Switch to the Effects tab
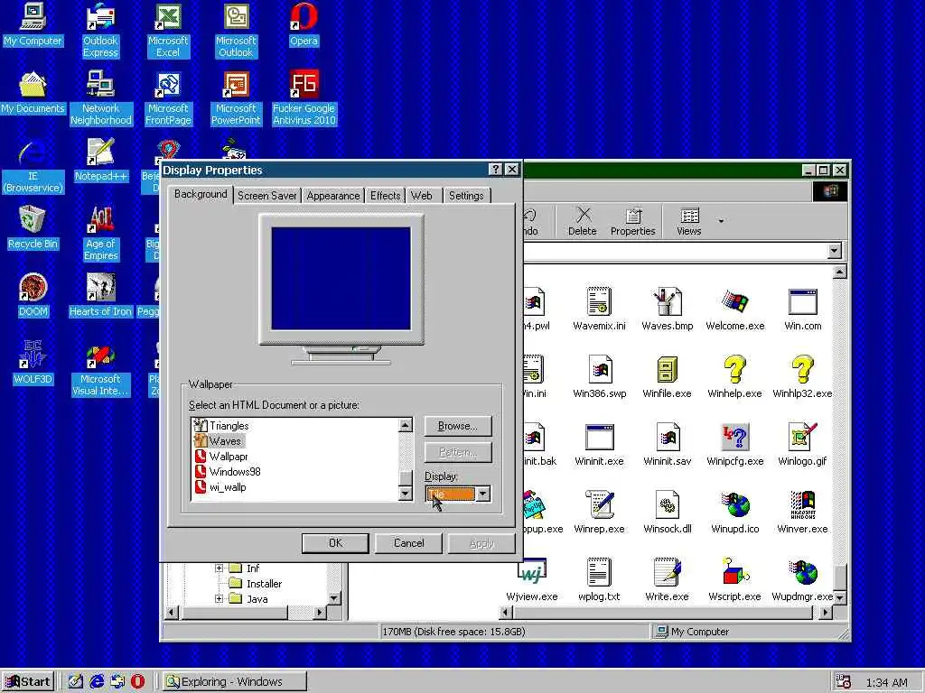Screen dimensions: 925x693 pyautogui.click(x=385, y=196)
